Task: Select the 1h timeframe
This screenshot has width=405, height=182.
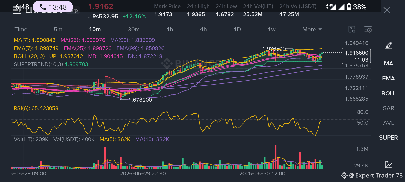Action: (x=170, y=29)
